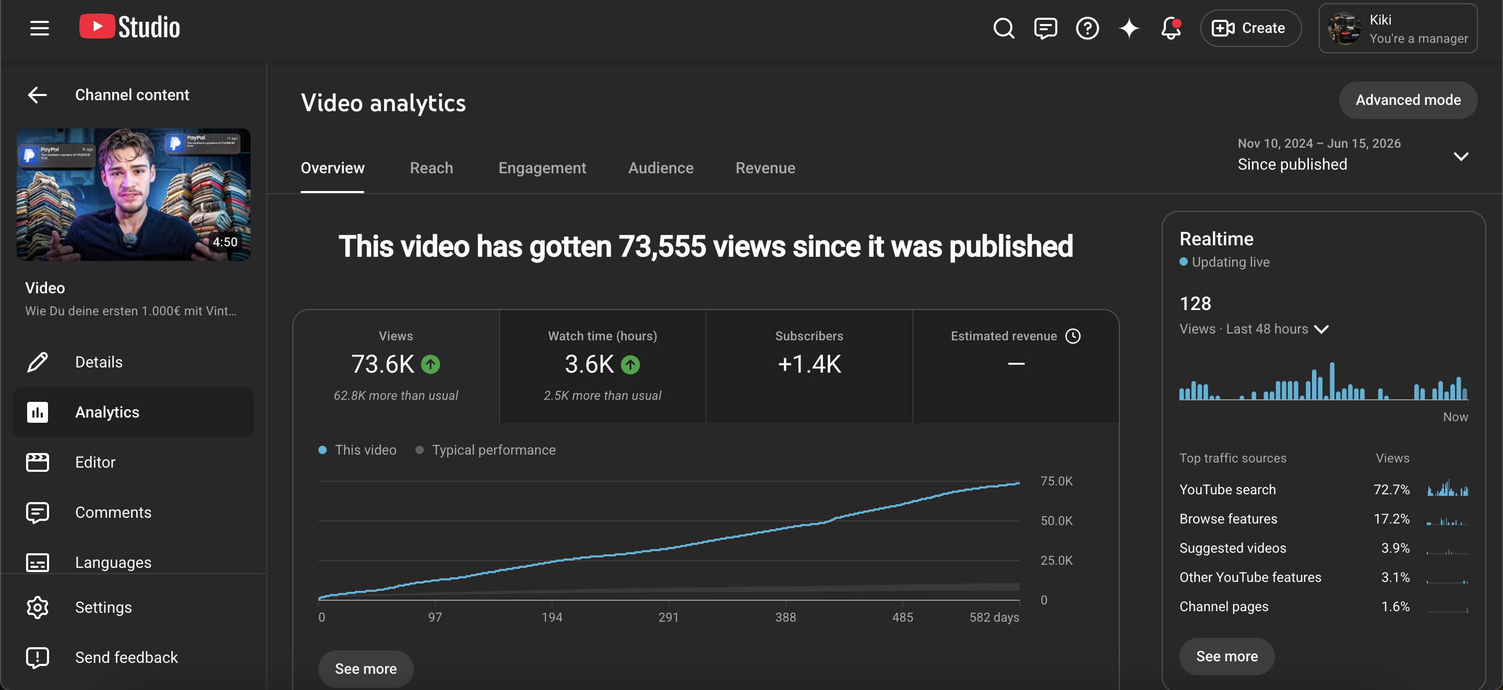The width and height of the screenshot is (1503, 690).
Task: Open the hamburger navigation menu
Action: tap(39, 28)
